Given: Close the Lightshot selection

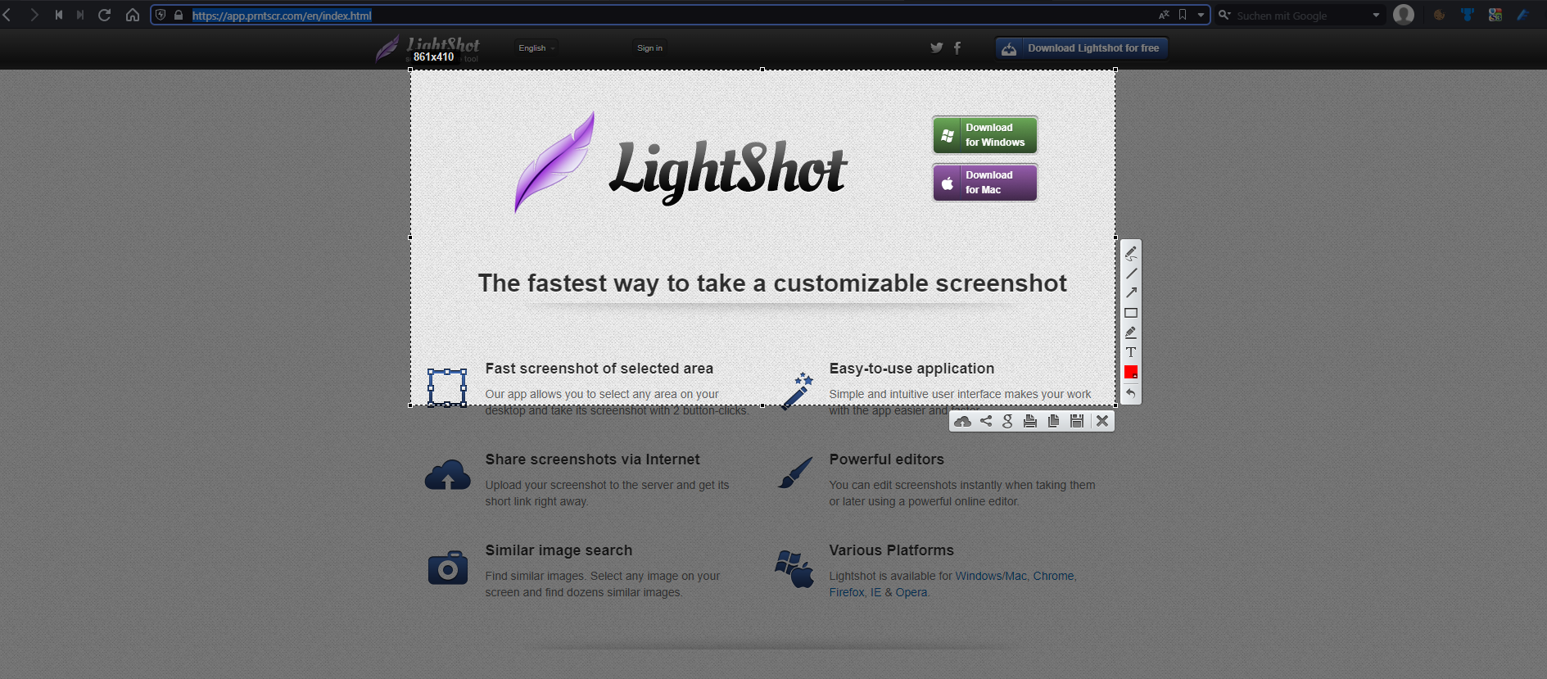Looking at the screenshot, I should tap(1102, 421).
